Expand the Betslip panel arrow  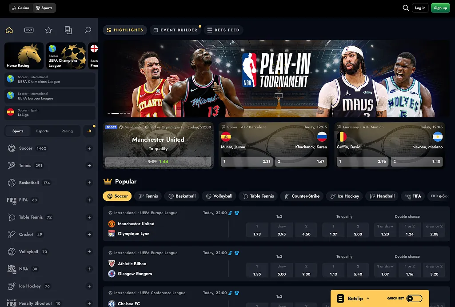[368, 299]
